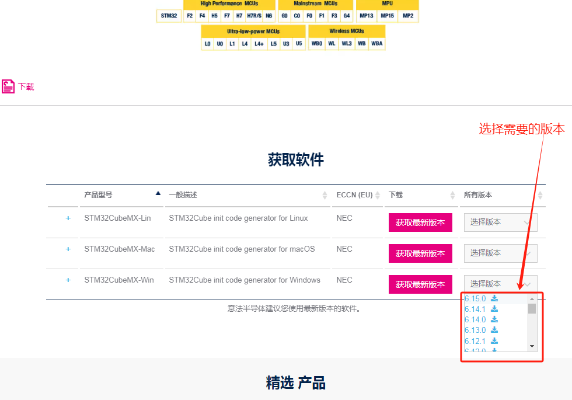Expand the STM32CubeMX-Mac row
This screenshot has width=572, height=400.
click(x=68, y=249)
